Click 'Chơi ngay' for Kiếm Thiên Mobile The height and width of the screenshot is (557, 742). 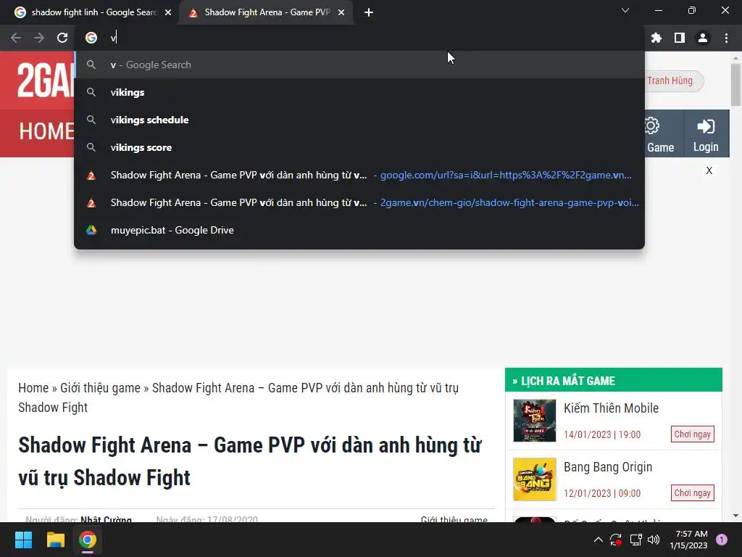click(692, 434)
